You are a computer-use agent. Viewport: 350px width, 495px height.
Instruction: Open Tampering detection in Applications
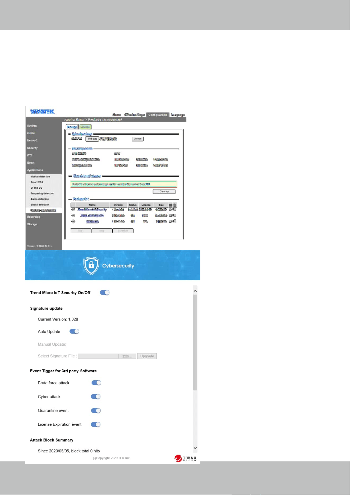click(42, 193)
